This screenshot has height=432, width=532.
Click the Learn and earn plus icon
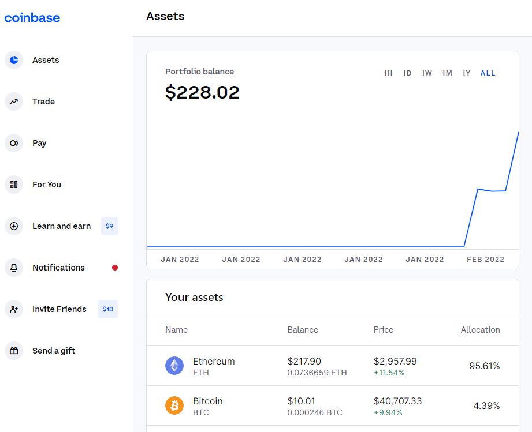[14, 226]
